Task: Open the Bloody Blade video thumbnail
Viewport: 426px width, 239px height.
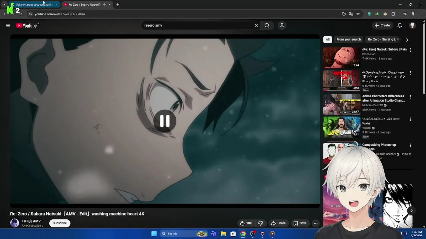Action: (341, 80)
